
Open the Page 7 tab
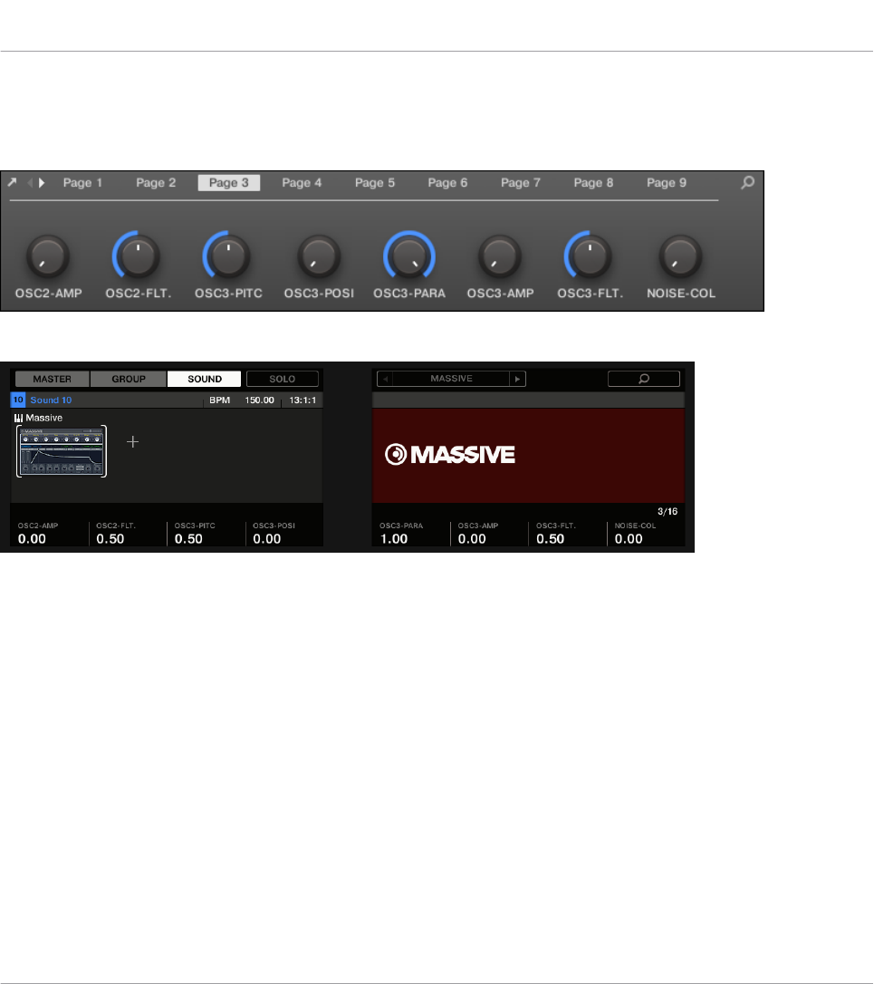(x=520, y=183)
